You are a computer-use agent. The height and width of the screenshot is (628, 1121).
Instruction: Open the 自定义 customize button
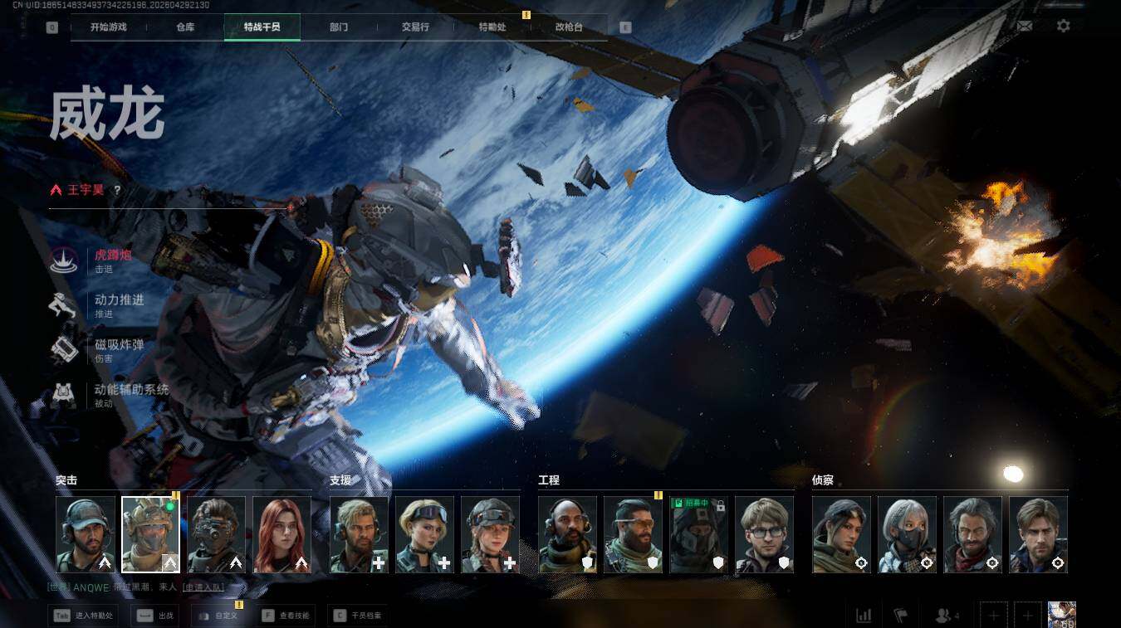click(218, 616)
